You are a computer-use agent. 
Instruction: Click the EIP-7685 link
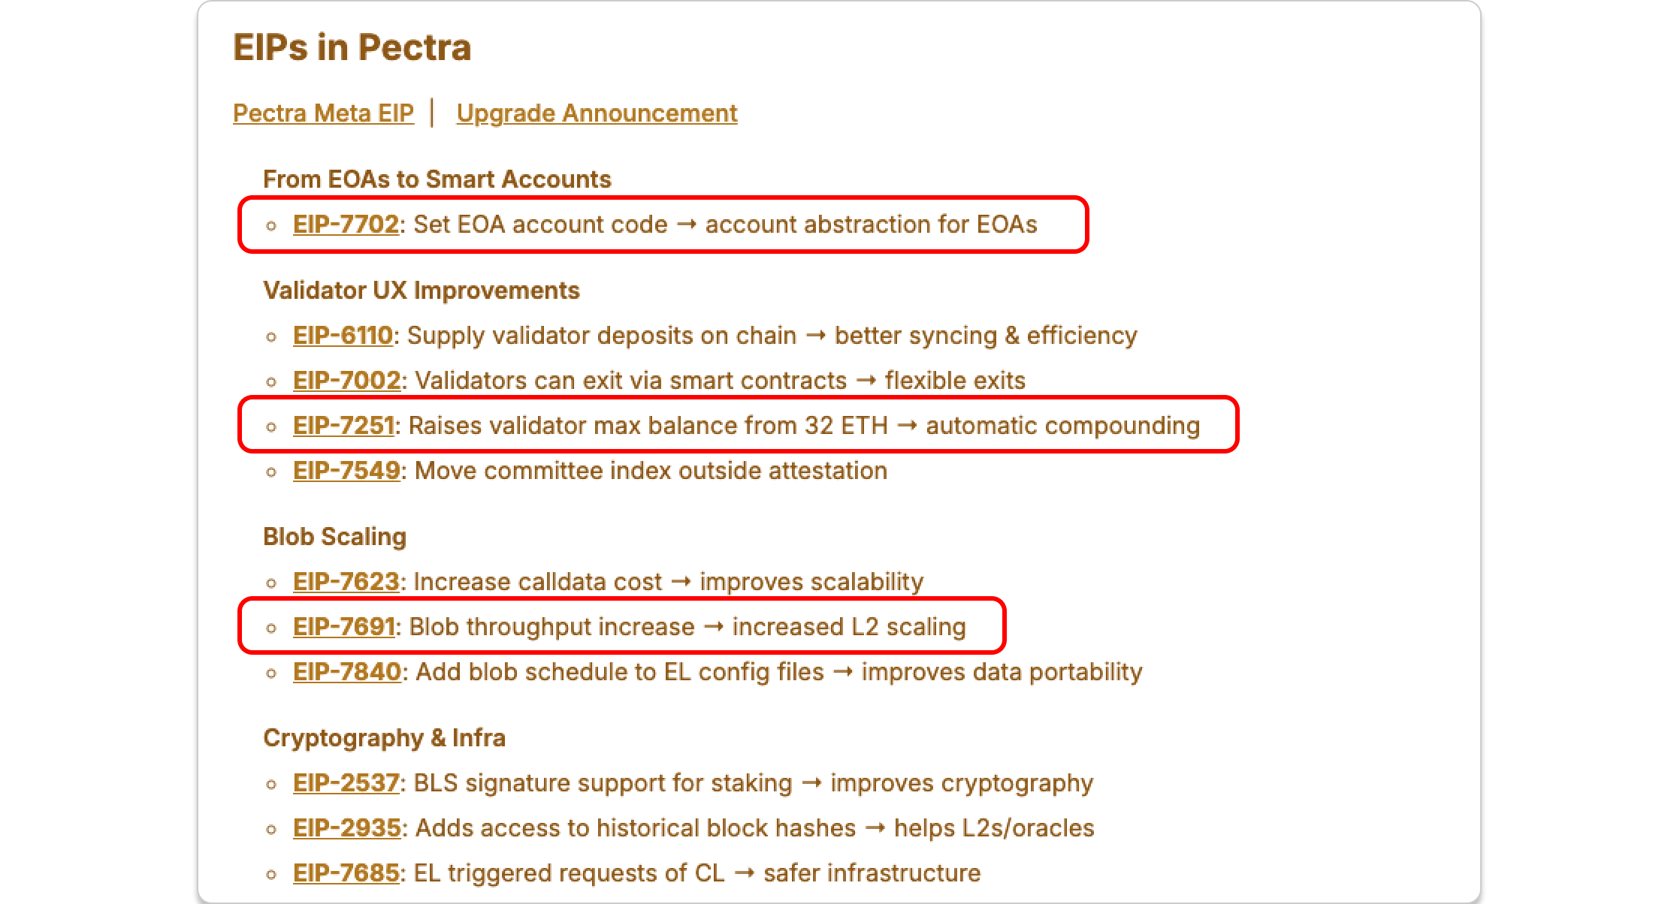click(x=346, y=873)
